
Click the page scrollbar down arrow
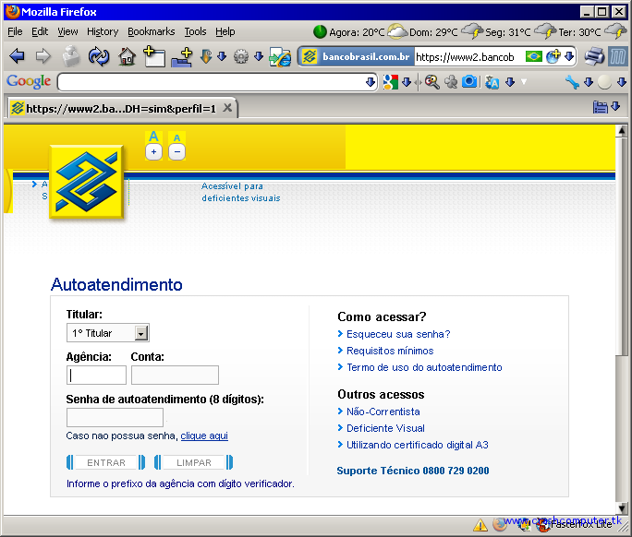pyautogui.click(x=622, y=507)
